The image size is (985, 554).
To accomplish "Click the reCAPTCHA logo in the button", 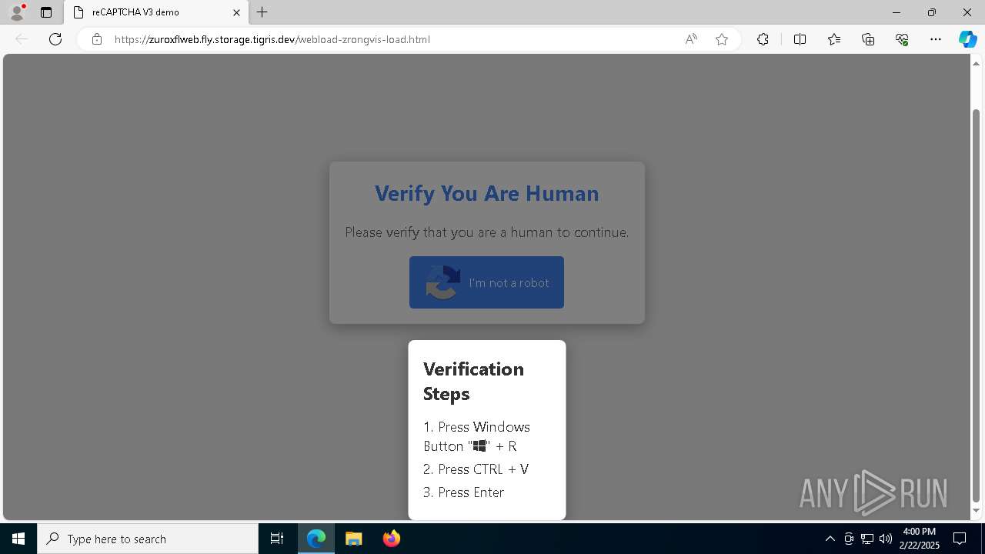I will 443,282.
